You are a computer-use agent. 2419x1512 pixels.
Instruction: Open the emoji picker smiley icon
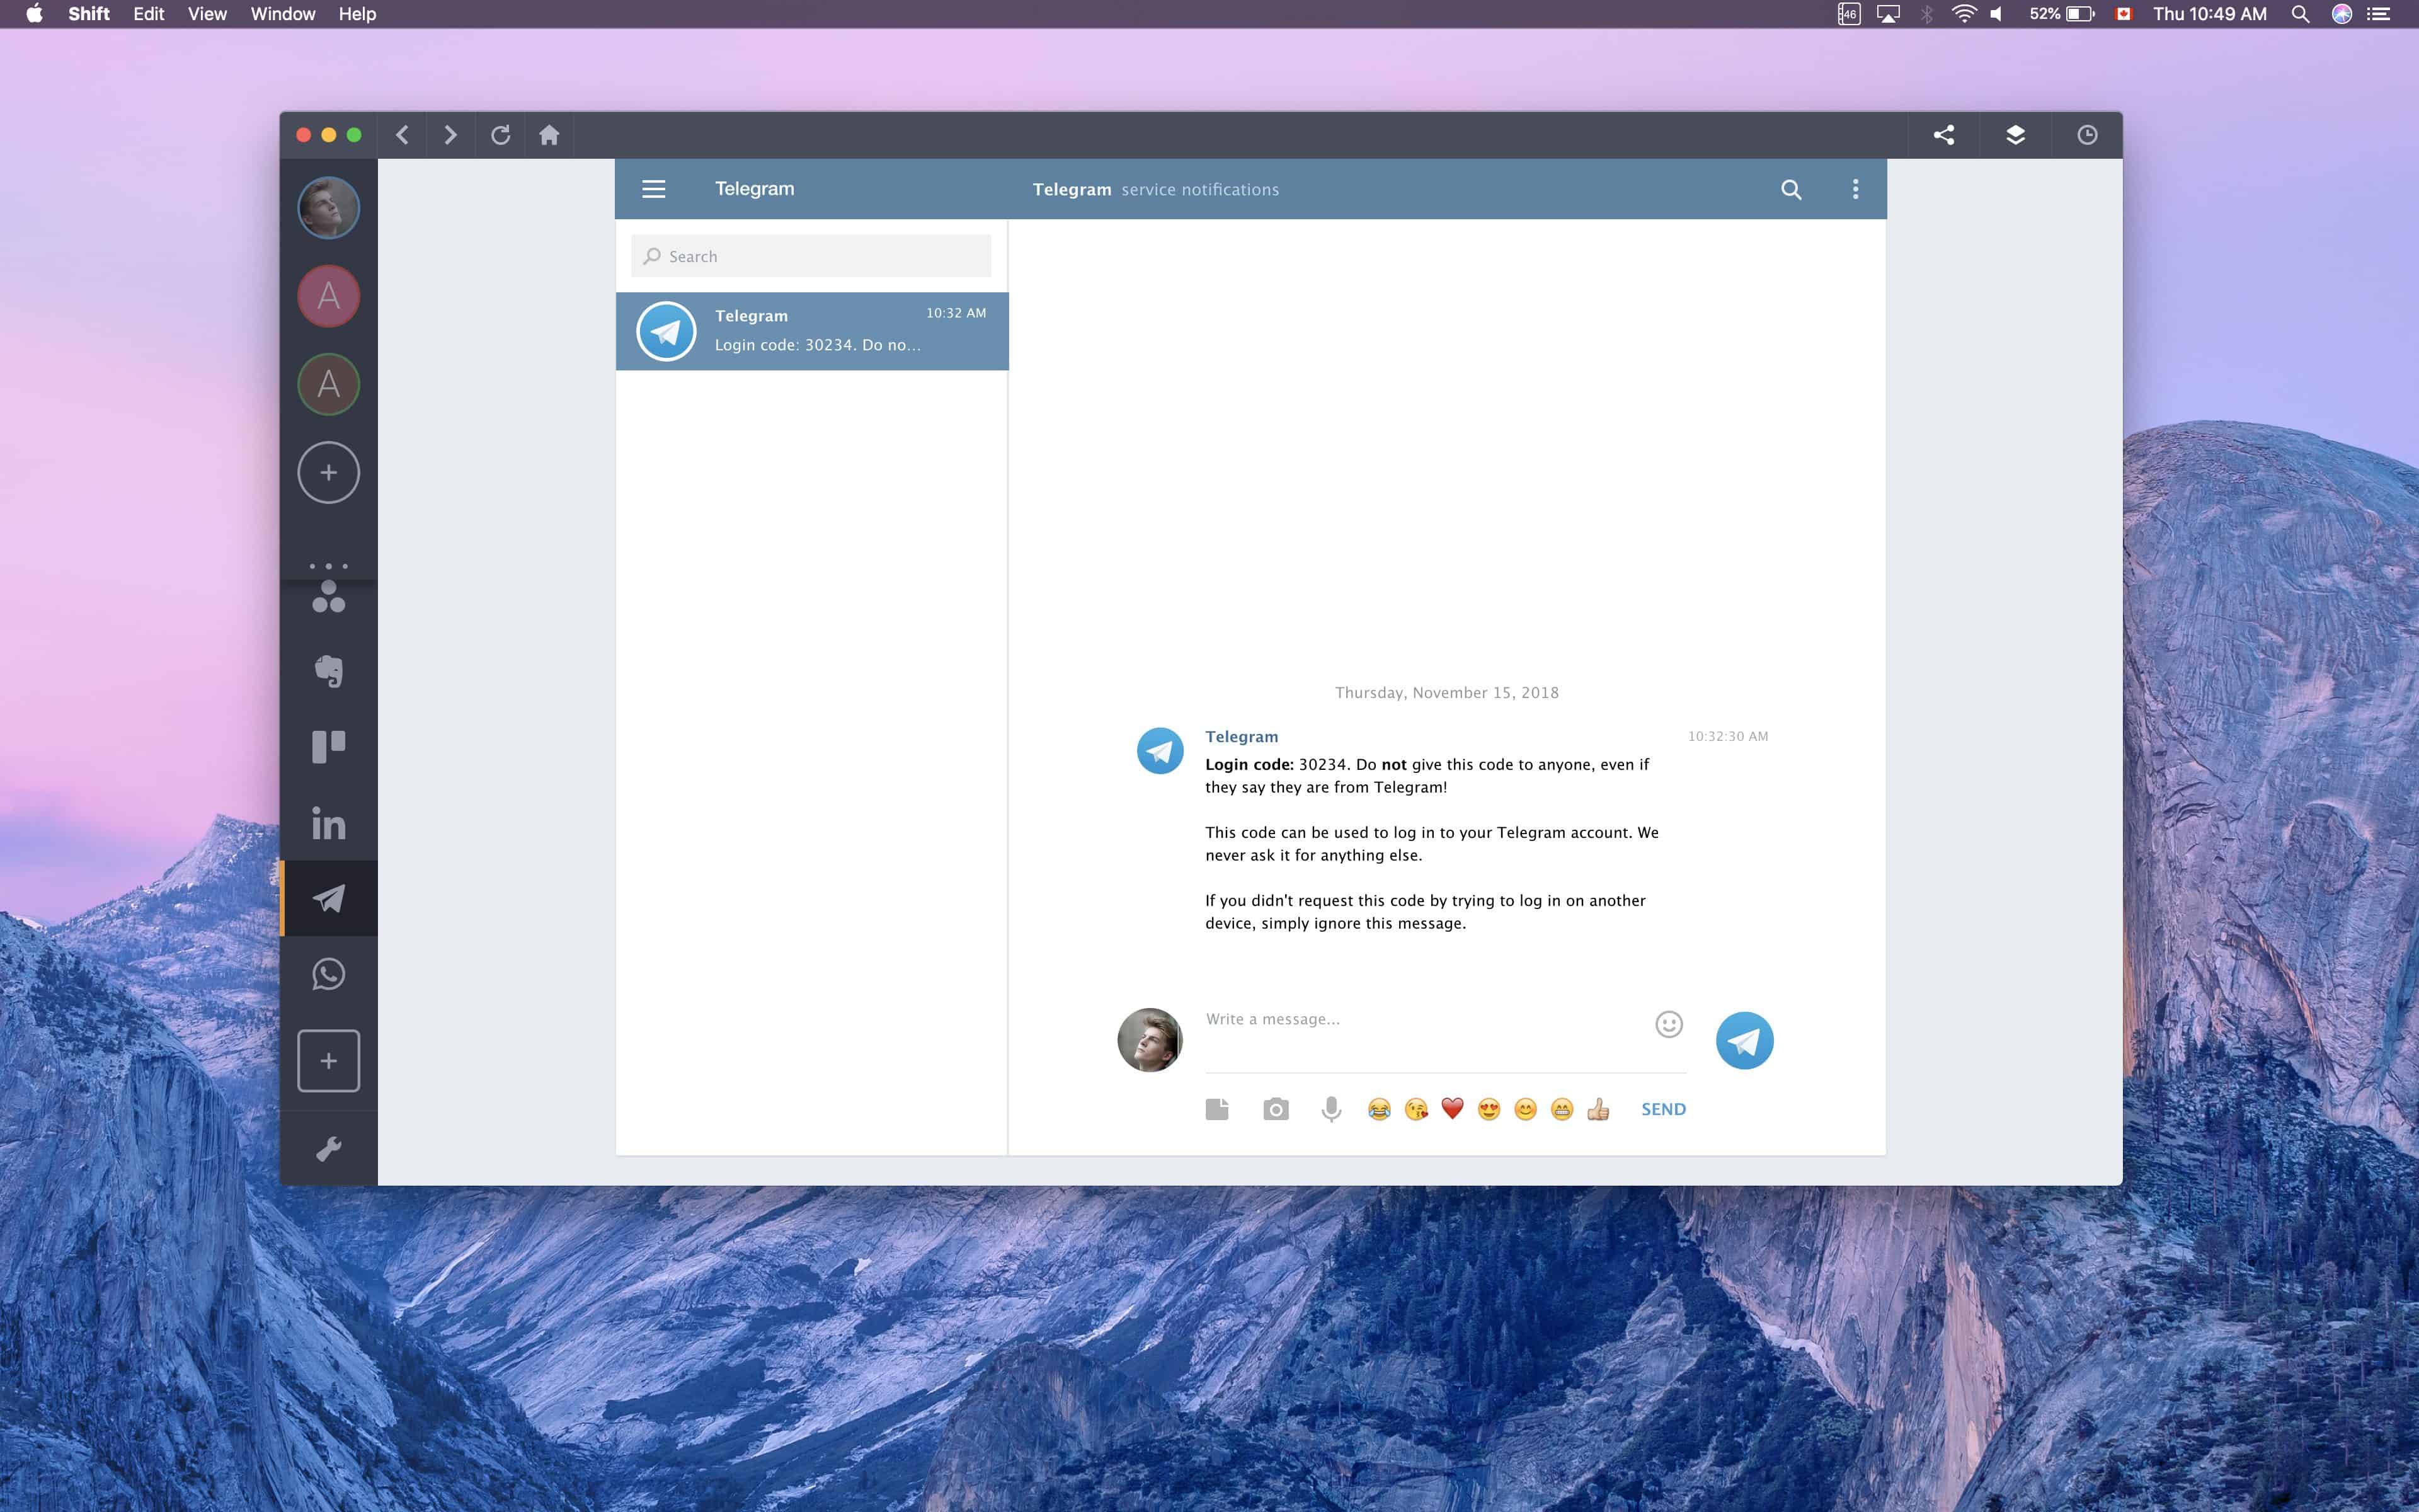pos(1668,1024)
